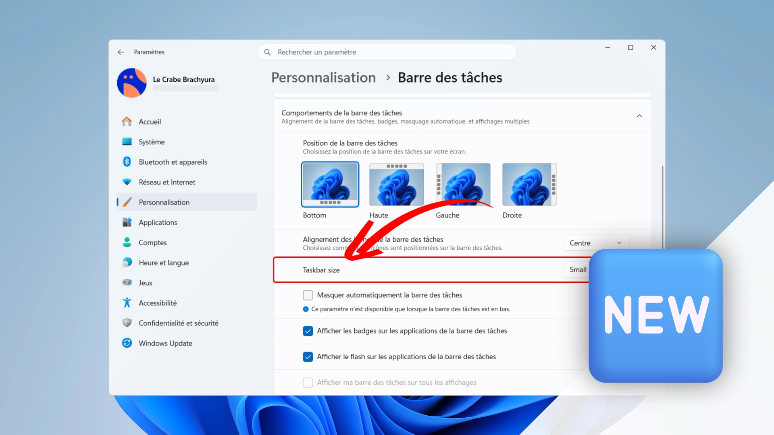Click Position de la barre des tâches heading
The height and width of the screenshot is (435, 774).
(350, 143)
